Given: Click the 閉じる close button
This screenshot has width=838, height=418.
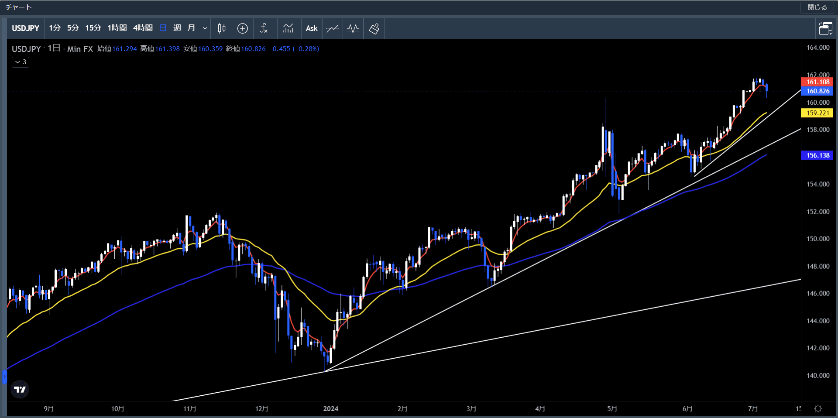Looking at the screenshot, I should click(x=817, y=7).
